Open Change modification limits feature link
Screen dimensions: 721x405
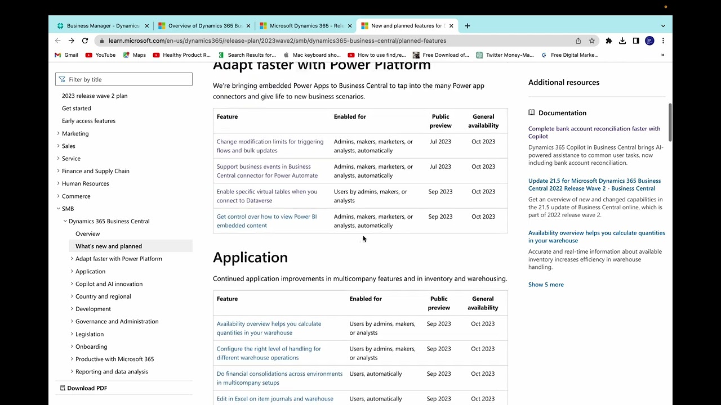[x=270, y=146]
